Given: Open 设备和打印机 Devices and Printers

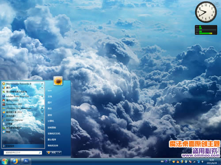Looking at the screenshot, I should click(54, 134).
